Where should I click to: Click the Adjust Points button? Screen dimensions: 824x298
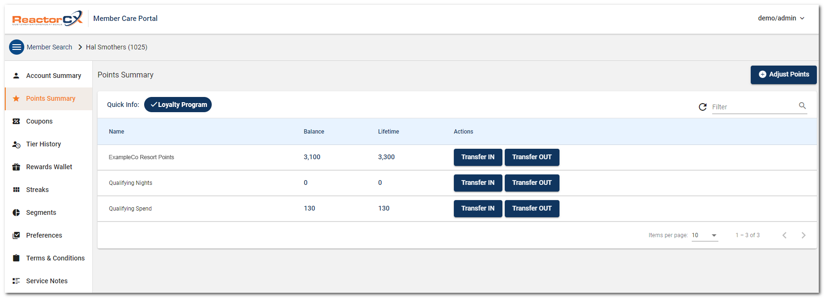coord(783,75)
